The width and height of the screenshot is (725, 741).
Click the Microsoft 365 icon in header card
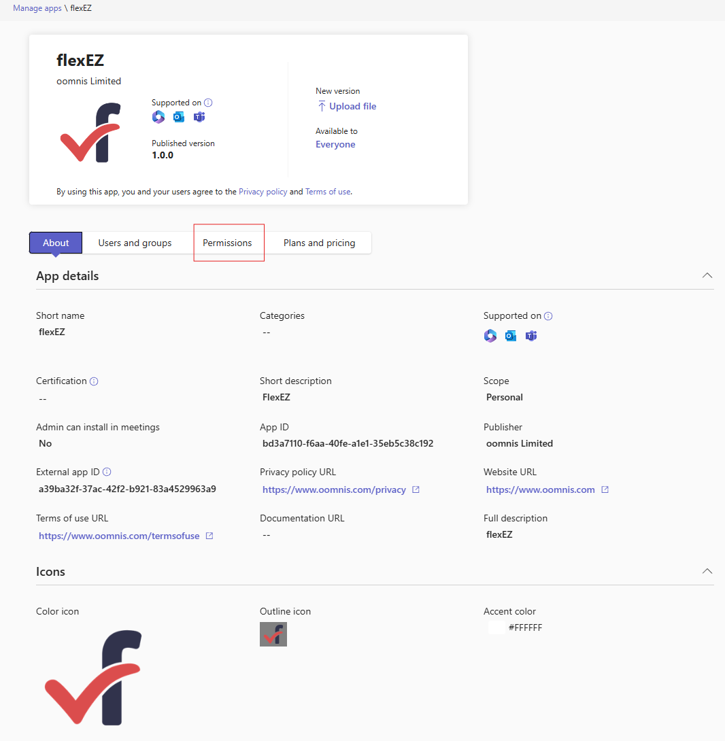(x=158, y=117)
